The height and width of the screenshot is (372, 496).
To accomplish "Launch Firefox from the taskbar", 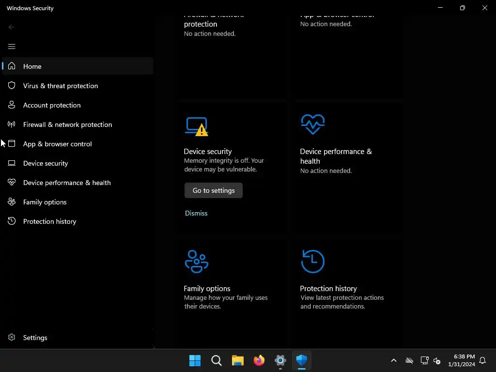I will pos(259,360).
